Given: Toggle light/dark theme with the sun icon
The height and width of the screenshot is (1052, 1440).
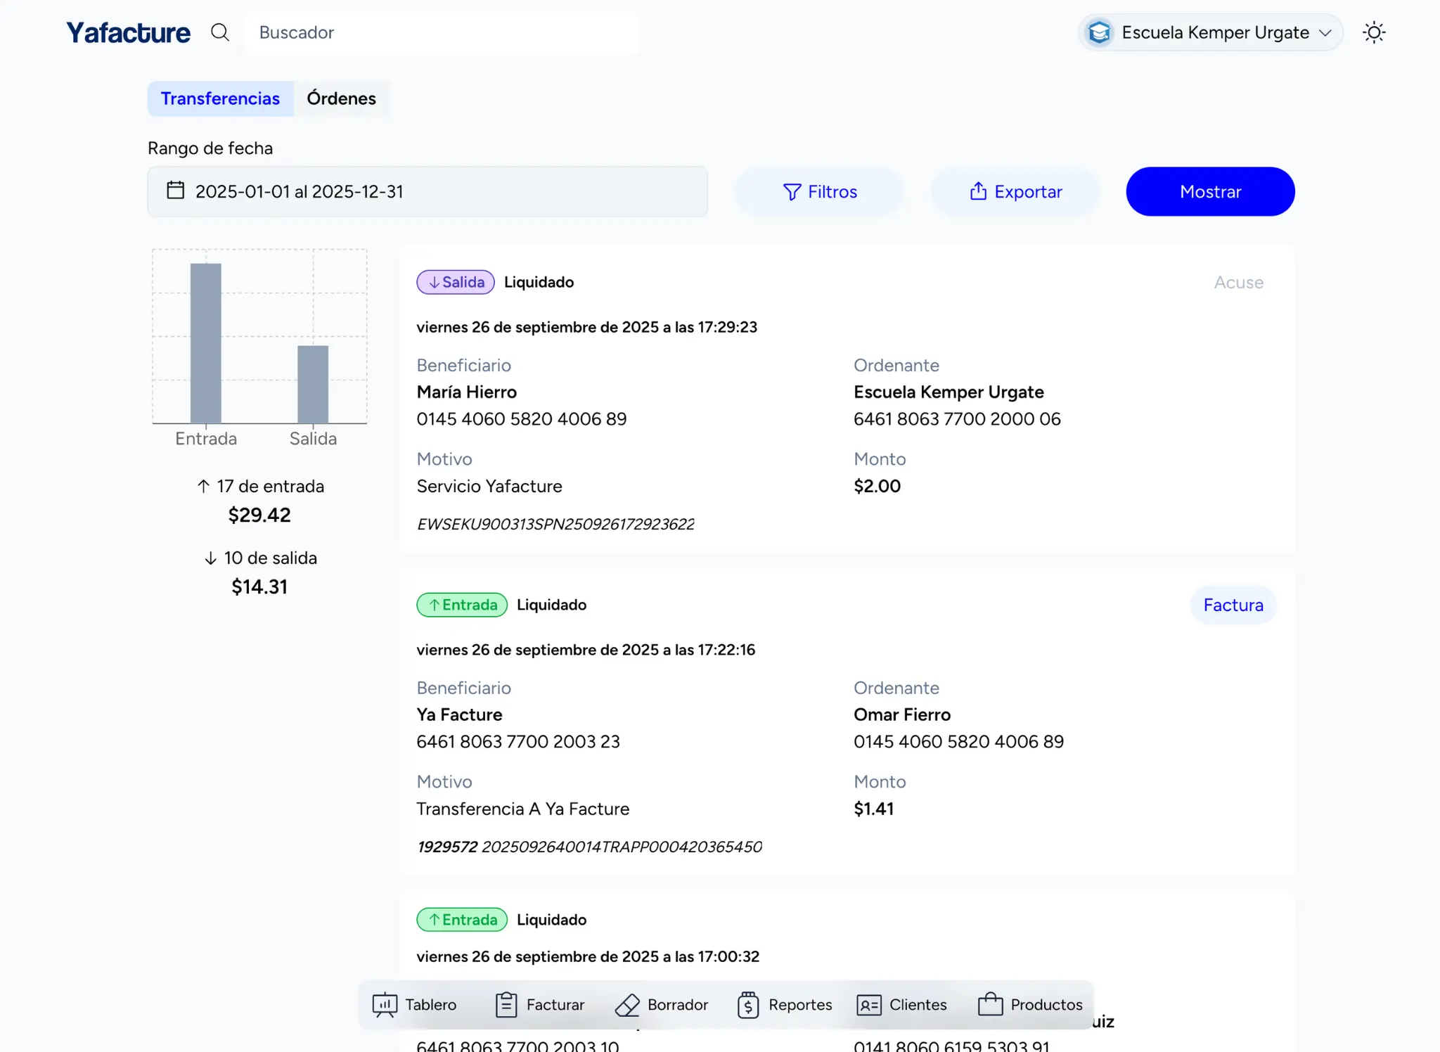Looking at the screenshot, I should (x=1374, y=32).
